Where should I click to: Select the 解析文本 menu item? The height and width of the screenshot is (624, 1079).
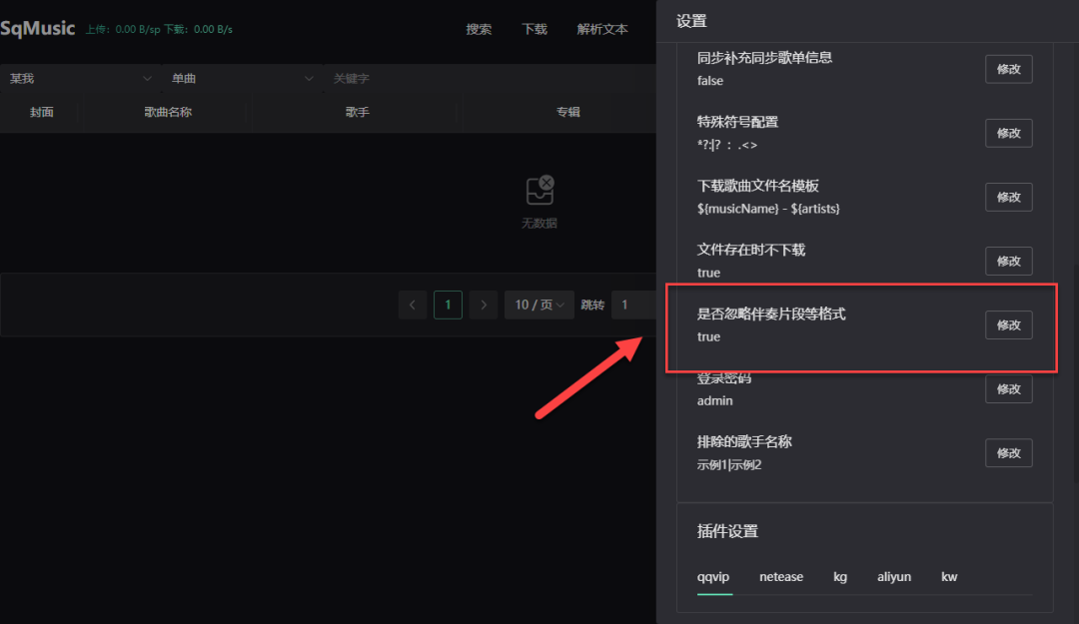click(602, 29)
